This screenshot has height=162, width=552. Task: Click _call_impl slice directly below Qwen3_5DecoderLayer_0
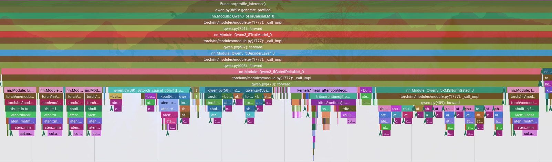click(276, 59)
